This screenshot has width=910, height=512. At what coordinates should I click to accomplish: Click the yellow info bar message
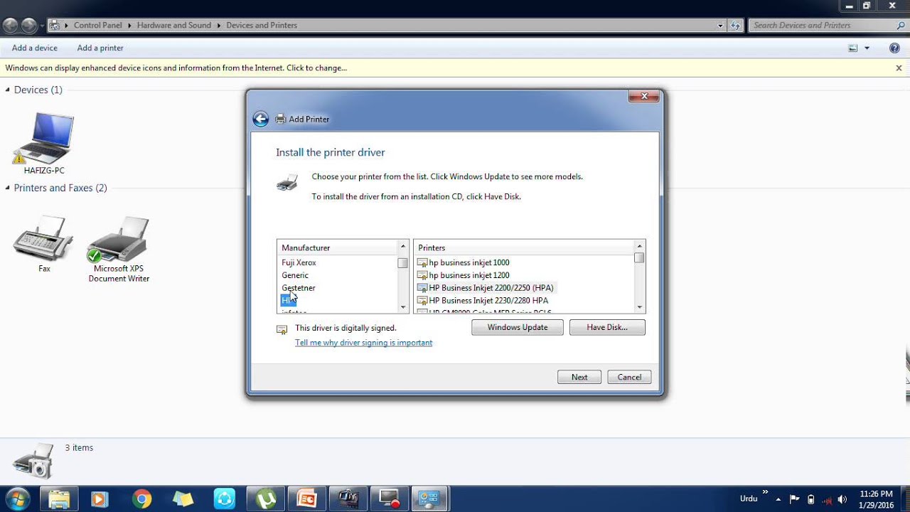coord(176,68)
